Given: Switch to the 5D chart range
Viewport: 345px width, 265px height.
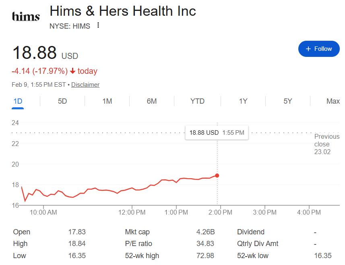Looking at the screenshot, I should tap(62, 101).
